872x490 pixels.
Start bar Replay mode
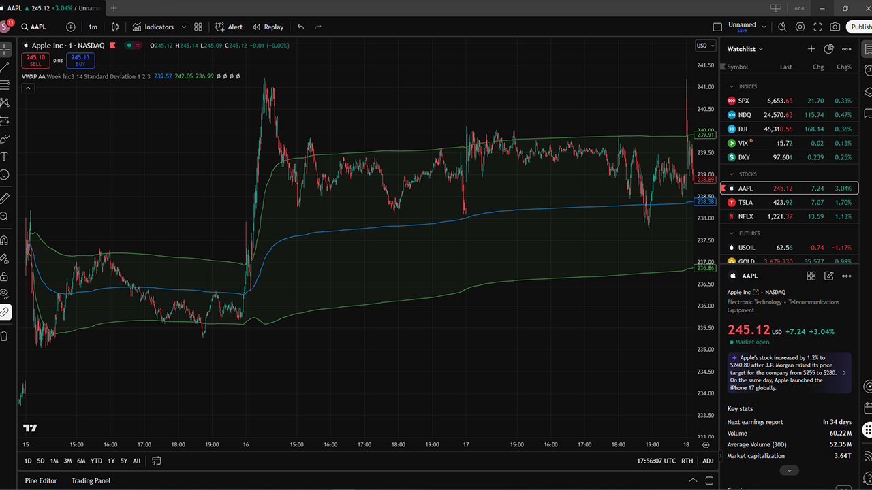click(268, 27)
